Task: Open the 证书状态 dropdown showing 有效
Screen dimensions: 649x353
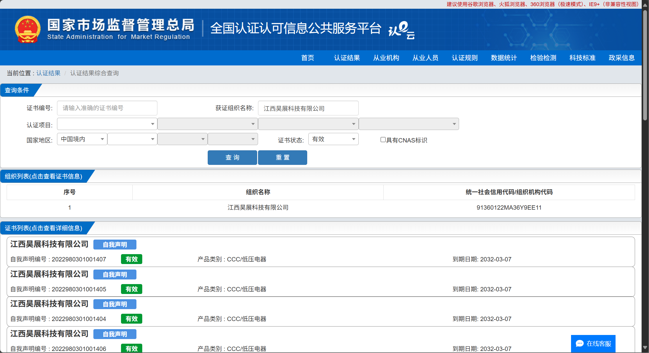Action: [x=333, y=139]
